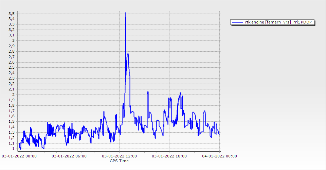This screenshot has height=170, width=326.
Task: Click the 3,5 value on y-axis
Action: (12, 13)
